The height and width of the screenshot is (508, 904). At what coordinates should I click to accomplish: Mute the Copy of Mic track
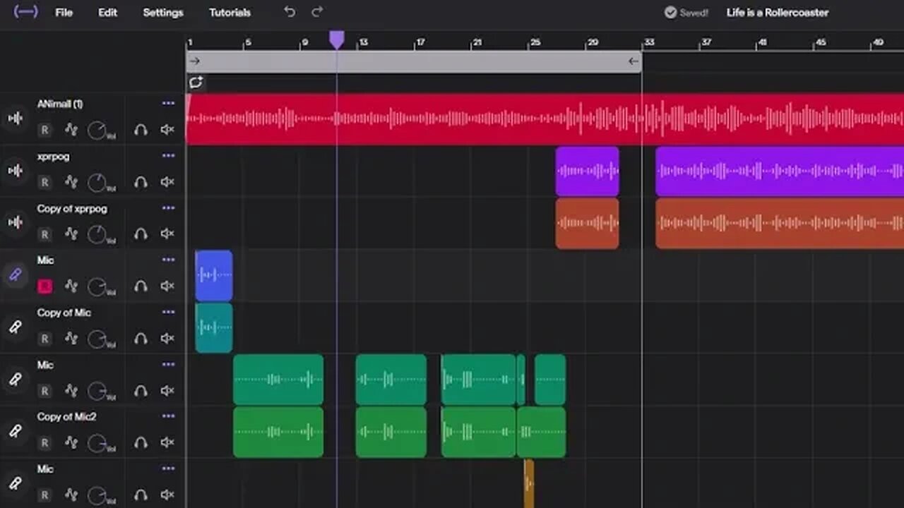pos(167,339)
